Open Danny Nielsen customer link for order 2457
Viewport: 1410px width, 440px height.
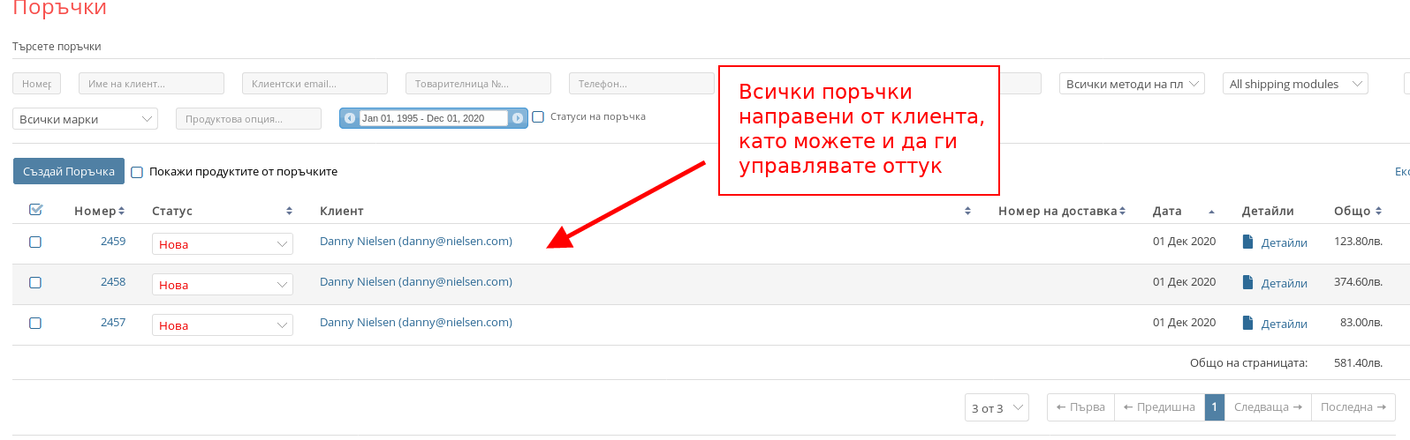[x=415, y=323]
